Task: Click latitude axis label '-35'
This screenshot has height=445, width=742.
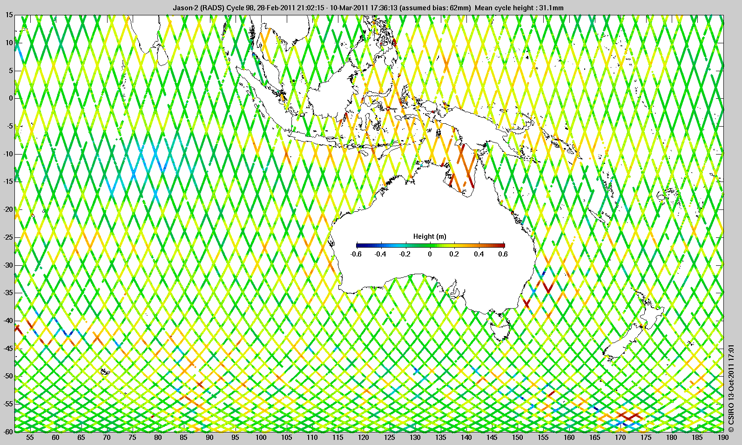Action: [8, 293]
